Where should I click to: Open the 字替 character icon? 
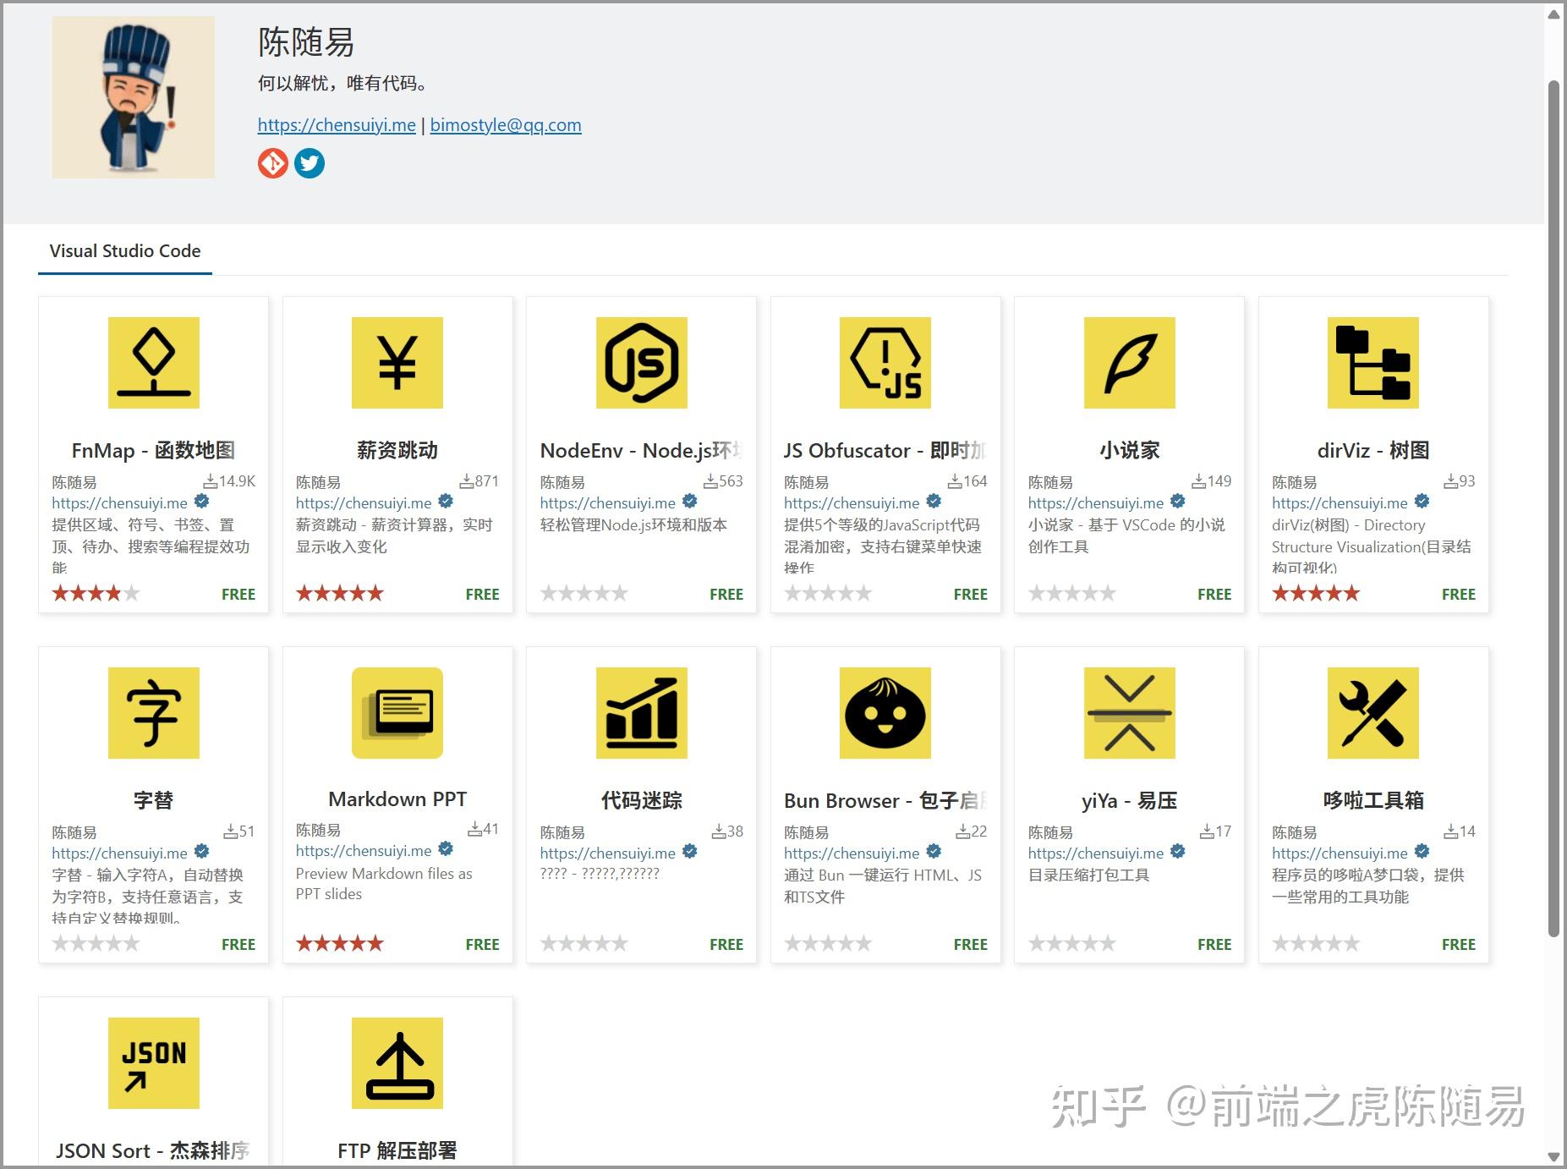pos(152,712)
